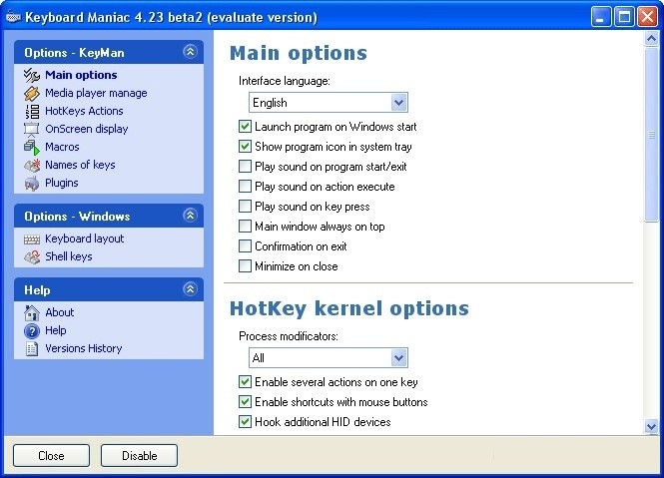This screenshot has height=478, width=664.
Task: Uncheck Show program icon in system tray
Action: pyautogui.click(x=245, y=147)
